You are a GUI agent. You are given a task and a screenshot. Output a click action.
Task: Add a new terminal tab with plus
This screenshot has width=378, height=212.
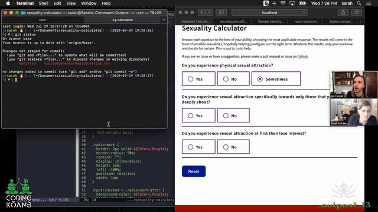164,19
